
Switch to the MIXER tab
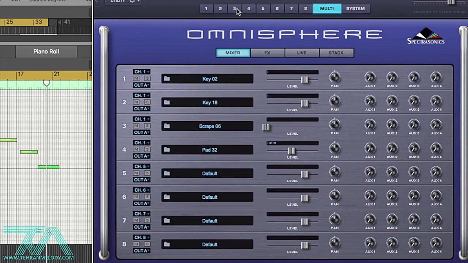[x=233, y=53]
